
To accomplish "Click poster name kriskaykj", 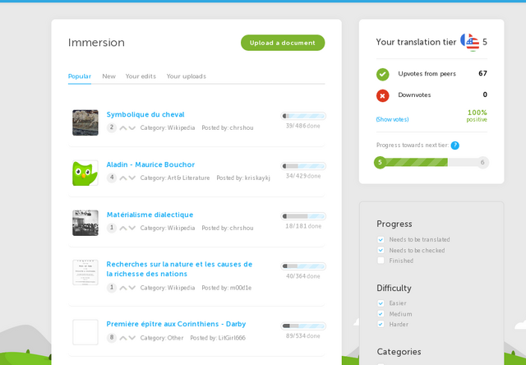I will click(256, 178).
